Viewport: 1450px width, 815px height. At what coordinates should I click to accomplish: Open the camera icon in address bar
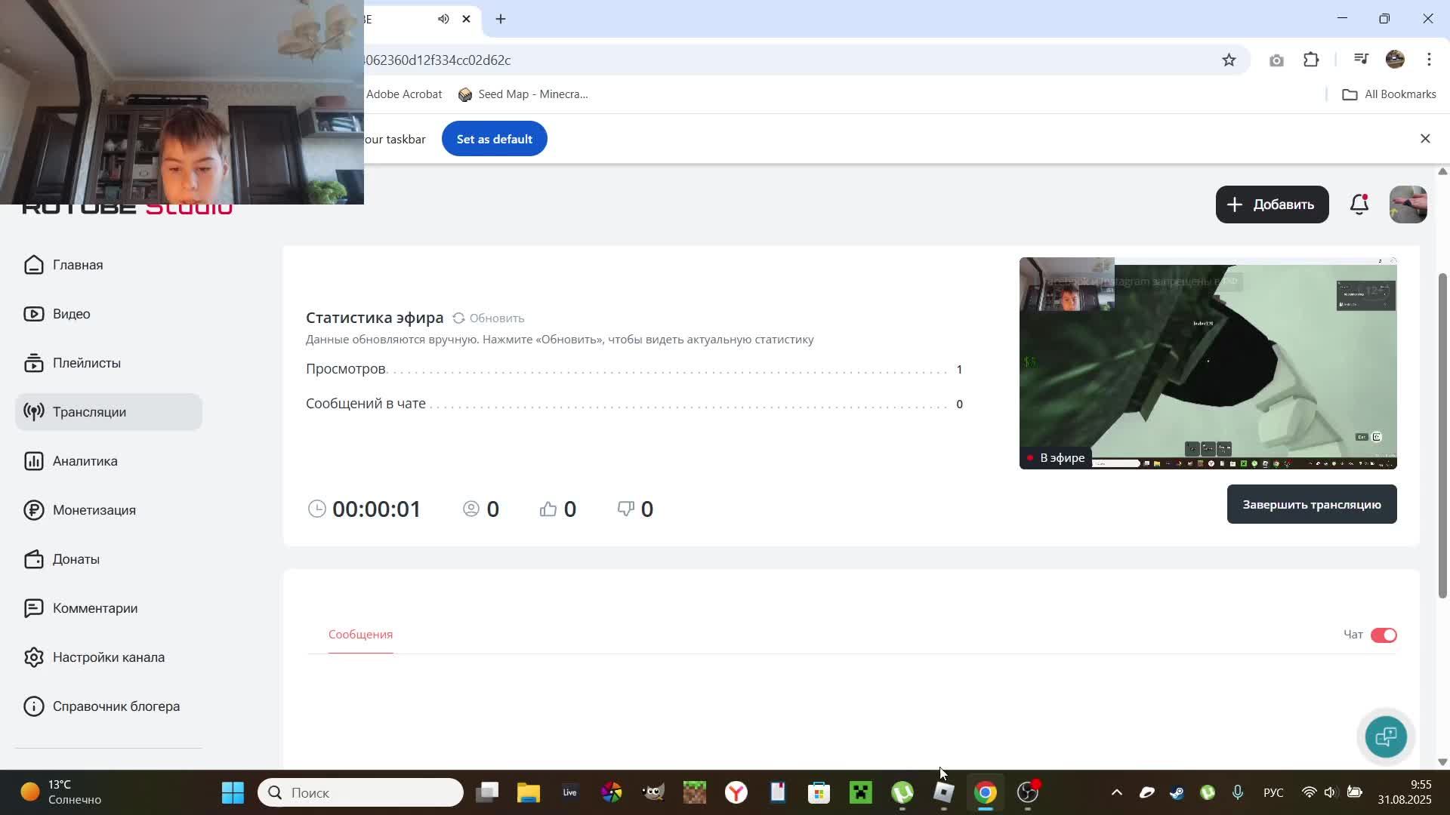[1276, 60]
